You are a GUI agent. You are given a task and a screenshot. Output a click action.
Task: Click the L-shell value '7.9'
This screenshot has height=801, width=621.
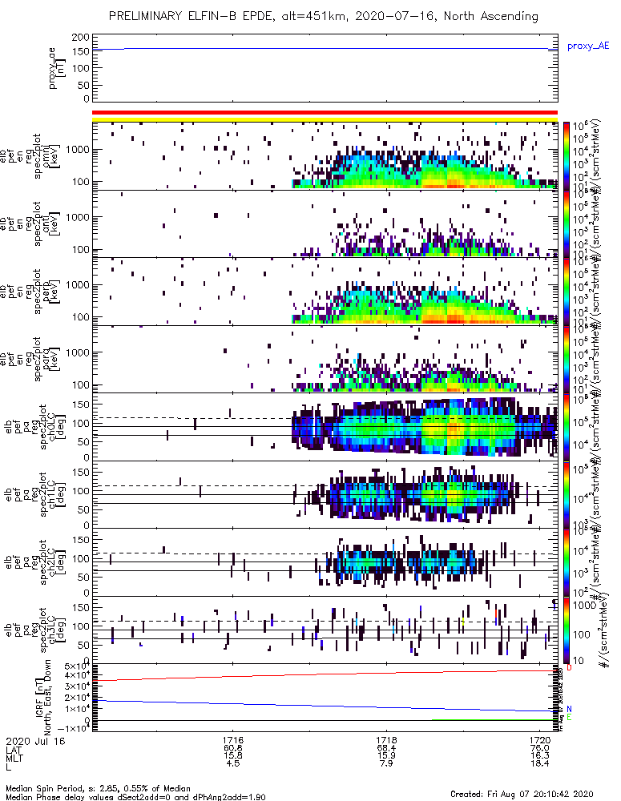tap(386, 763)
